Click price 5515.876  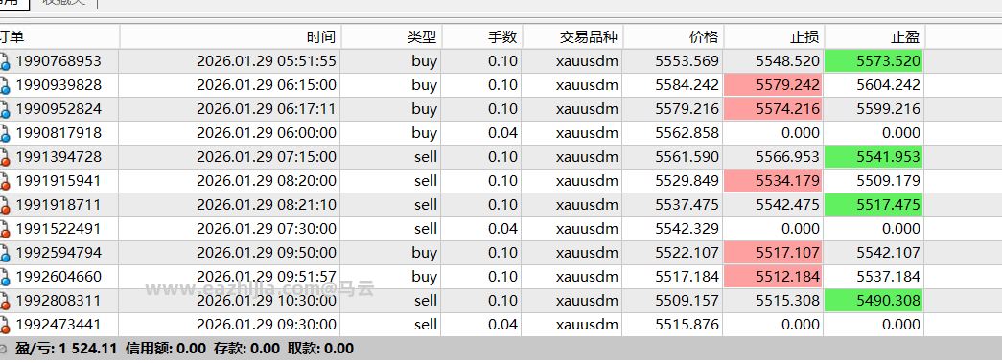point(687,325)
